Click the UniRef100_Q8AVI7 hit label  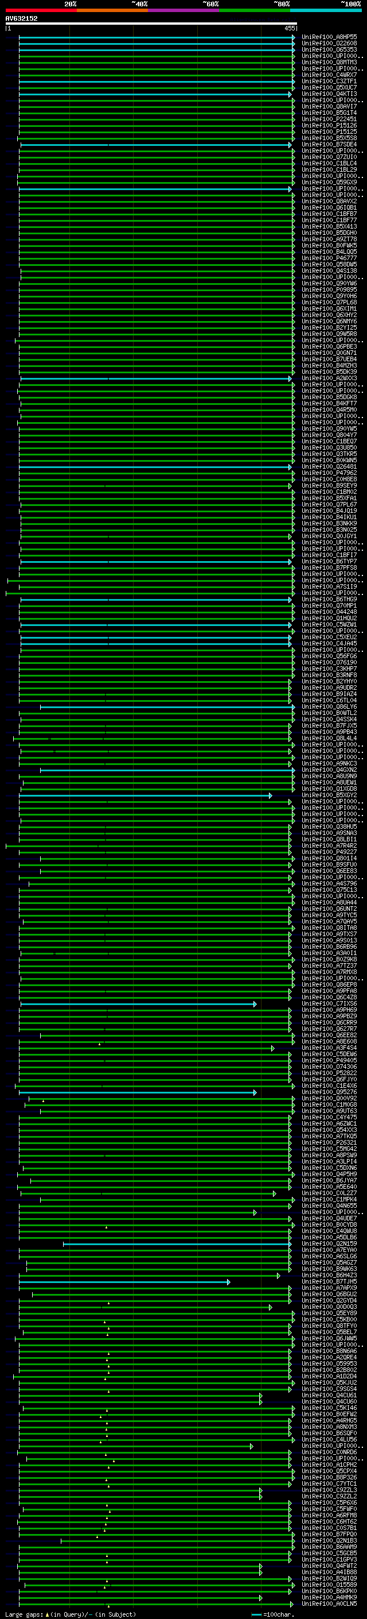[x=329, y=106]
